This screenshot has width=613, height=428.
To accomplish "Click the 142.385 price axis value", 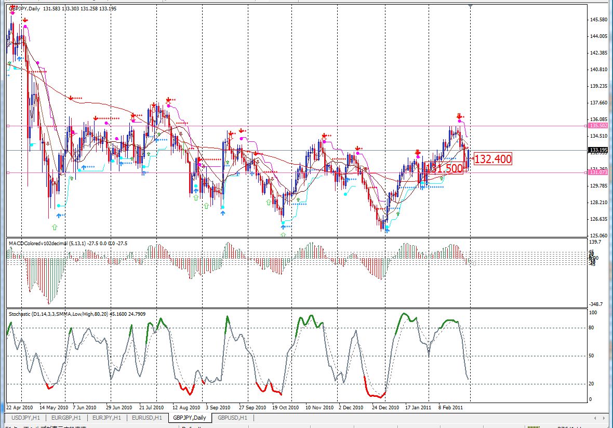I will 598,53.
